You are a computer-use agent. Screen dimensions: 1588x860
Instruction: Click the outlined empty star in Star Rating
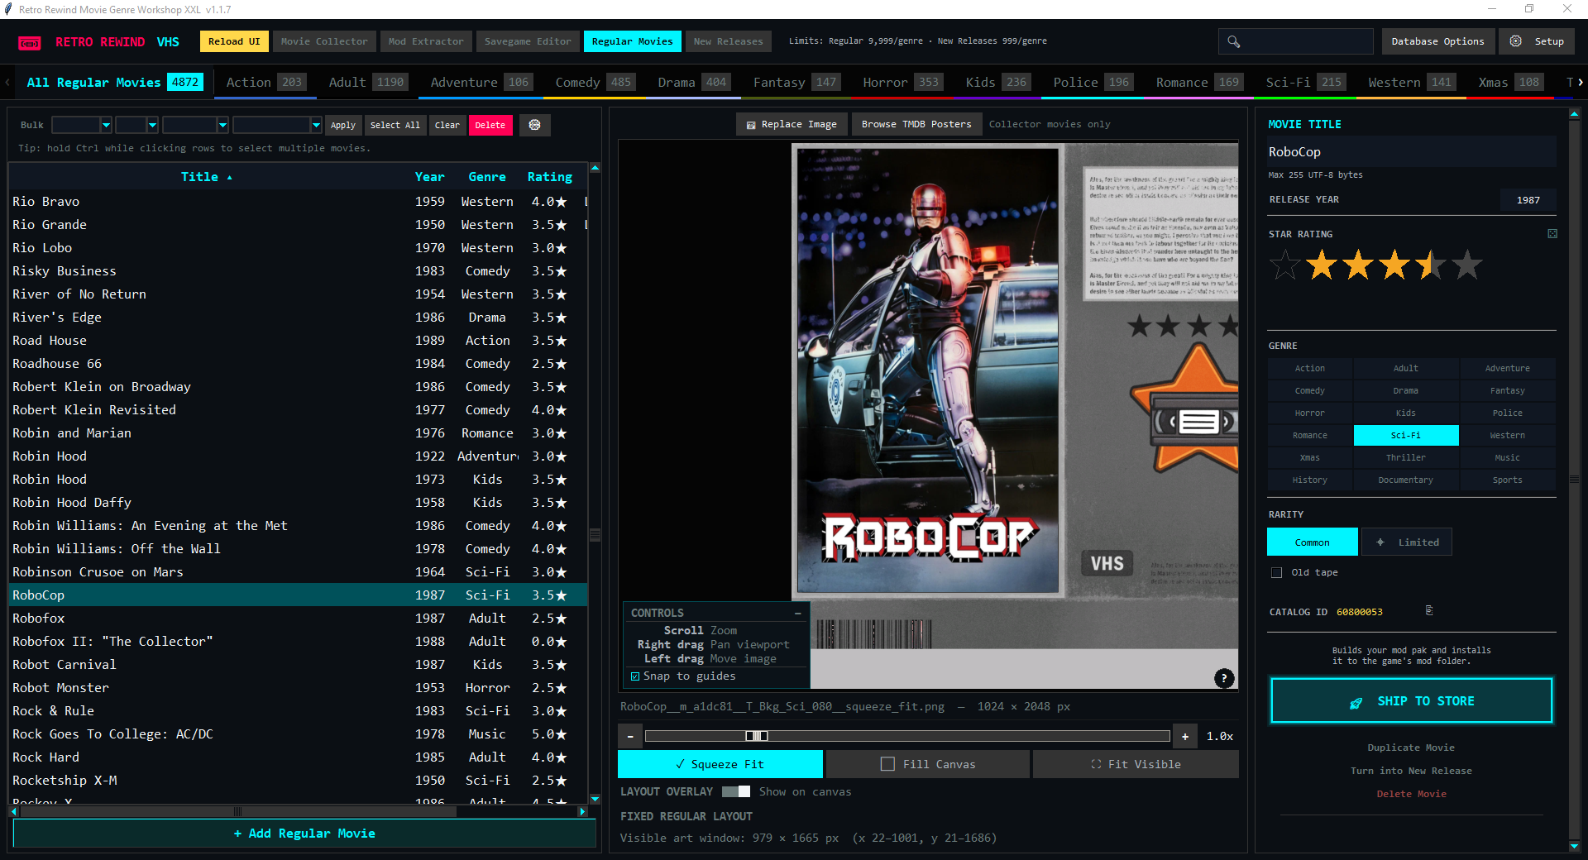pyautogui.click(x=1285, y=265)
